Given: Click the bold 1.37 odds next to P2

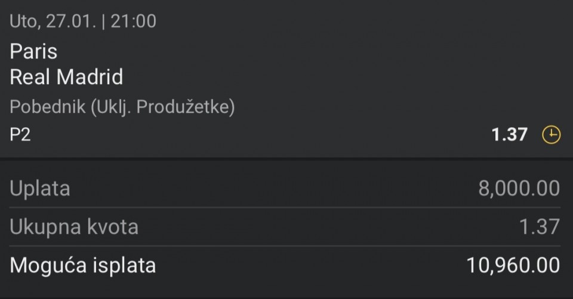Looking at the screenshot, I should pyautogui.click(x=509, y=135).
